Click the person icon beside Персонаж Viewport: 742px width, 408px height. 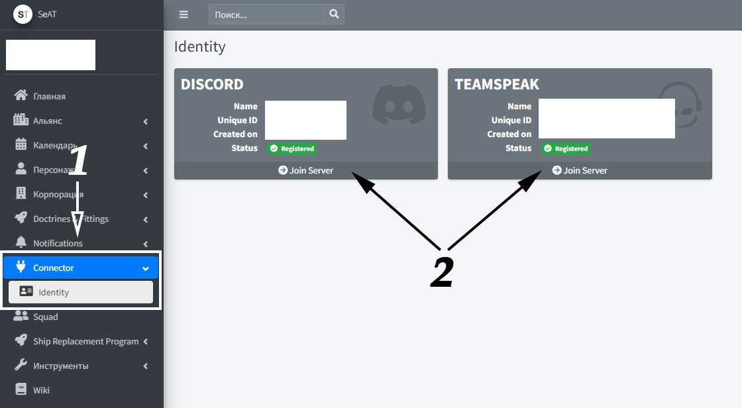click(21, 169)
